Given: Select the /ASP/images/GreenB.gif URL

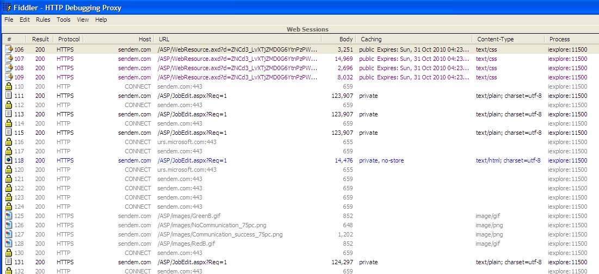Looking at the screenshot, I should [189, 216].
